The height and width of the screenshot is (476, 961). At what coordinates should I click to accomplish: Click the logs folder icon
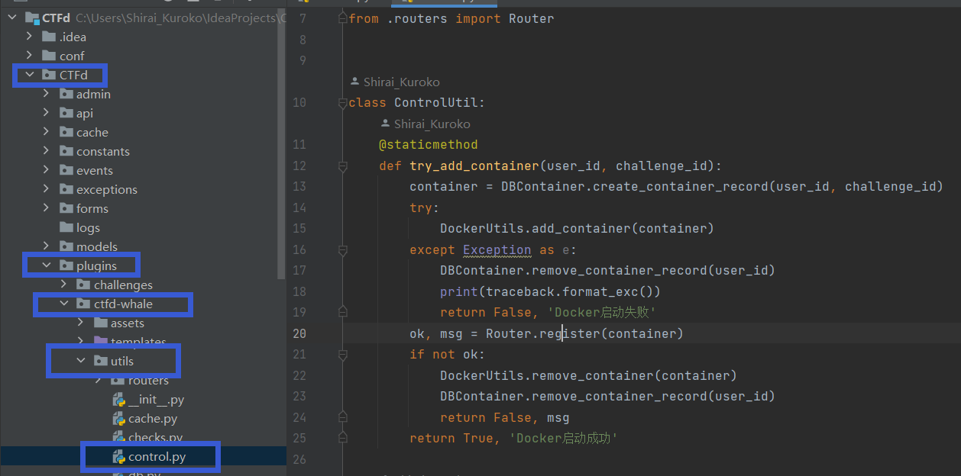66,227
